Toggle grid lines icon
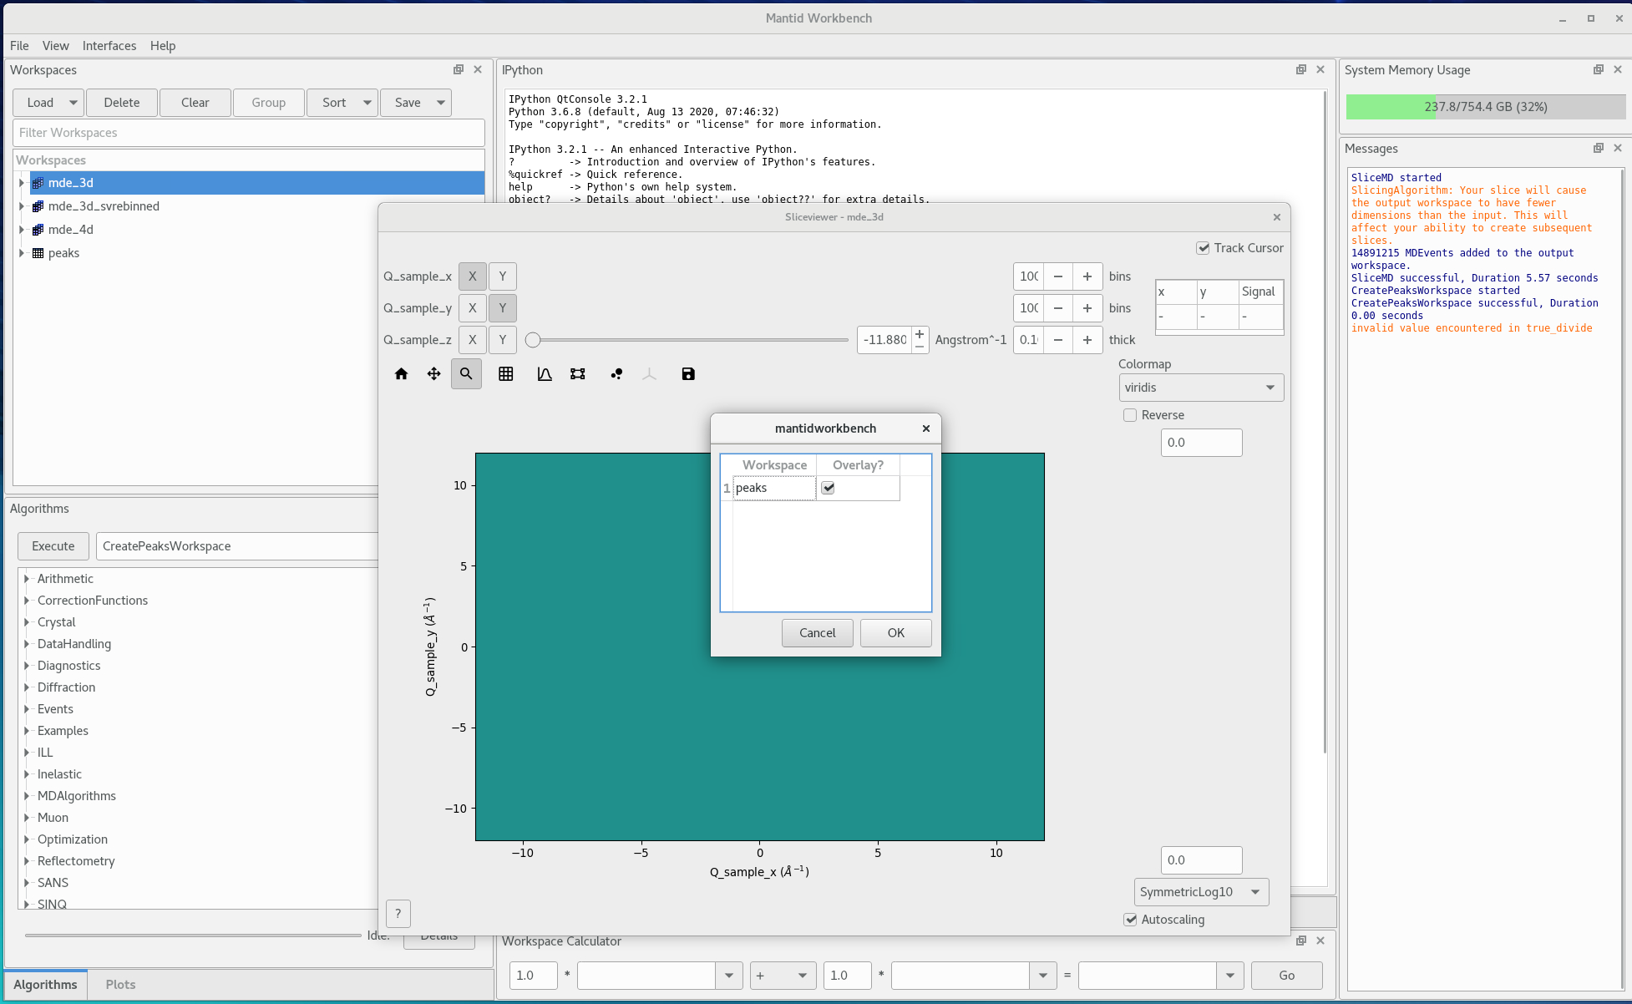The width and height of the screenshot is (1632, 1004). (505, 374)
